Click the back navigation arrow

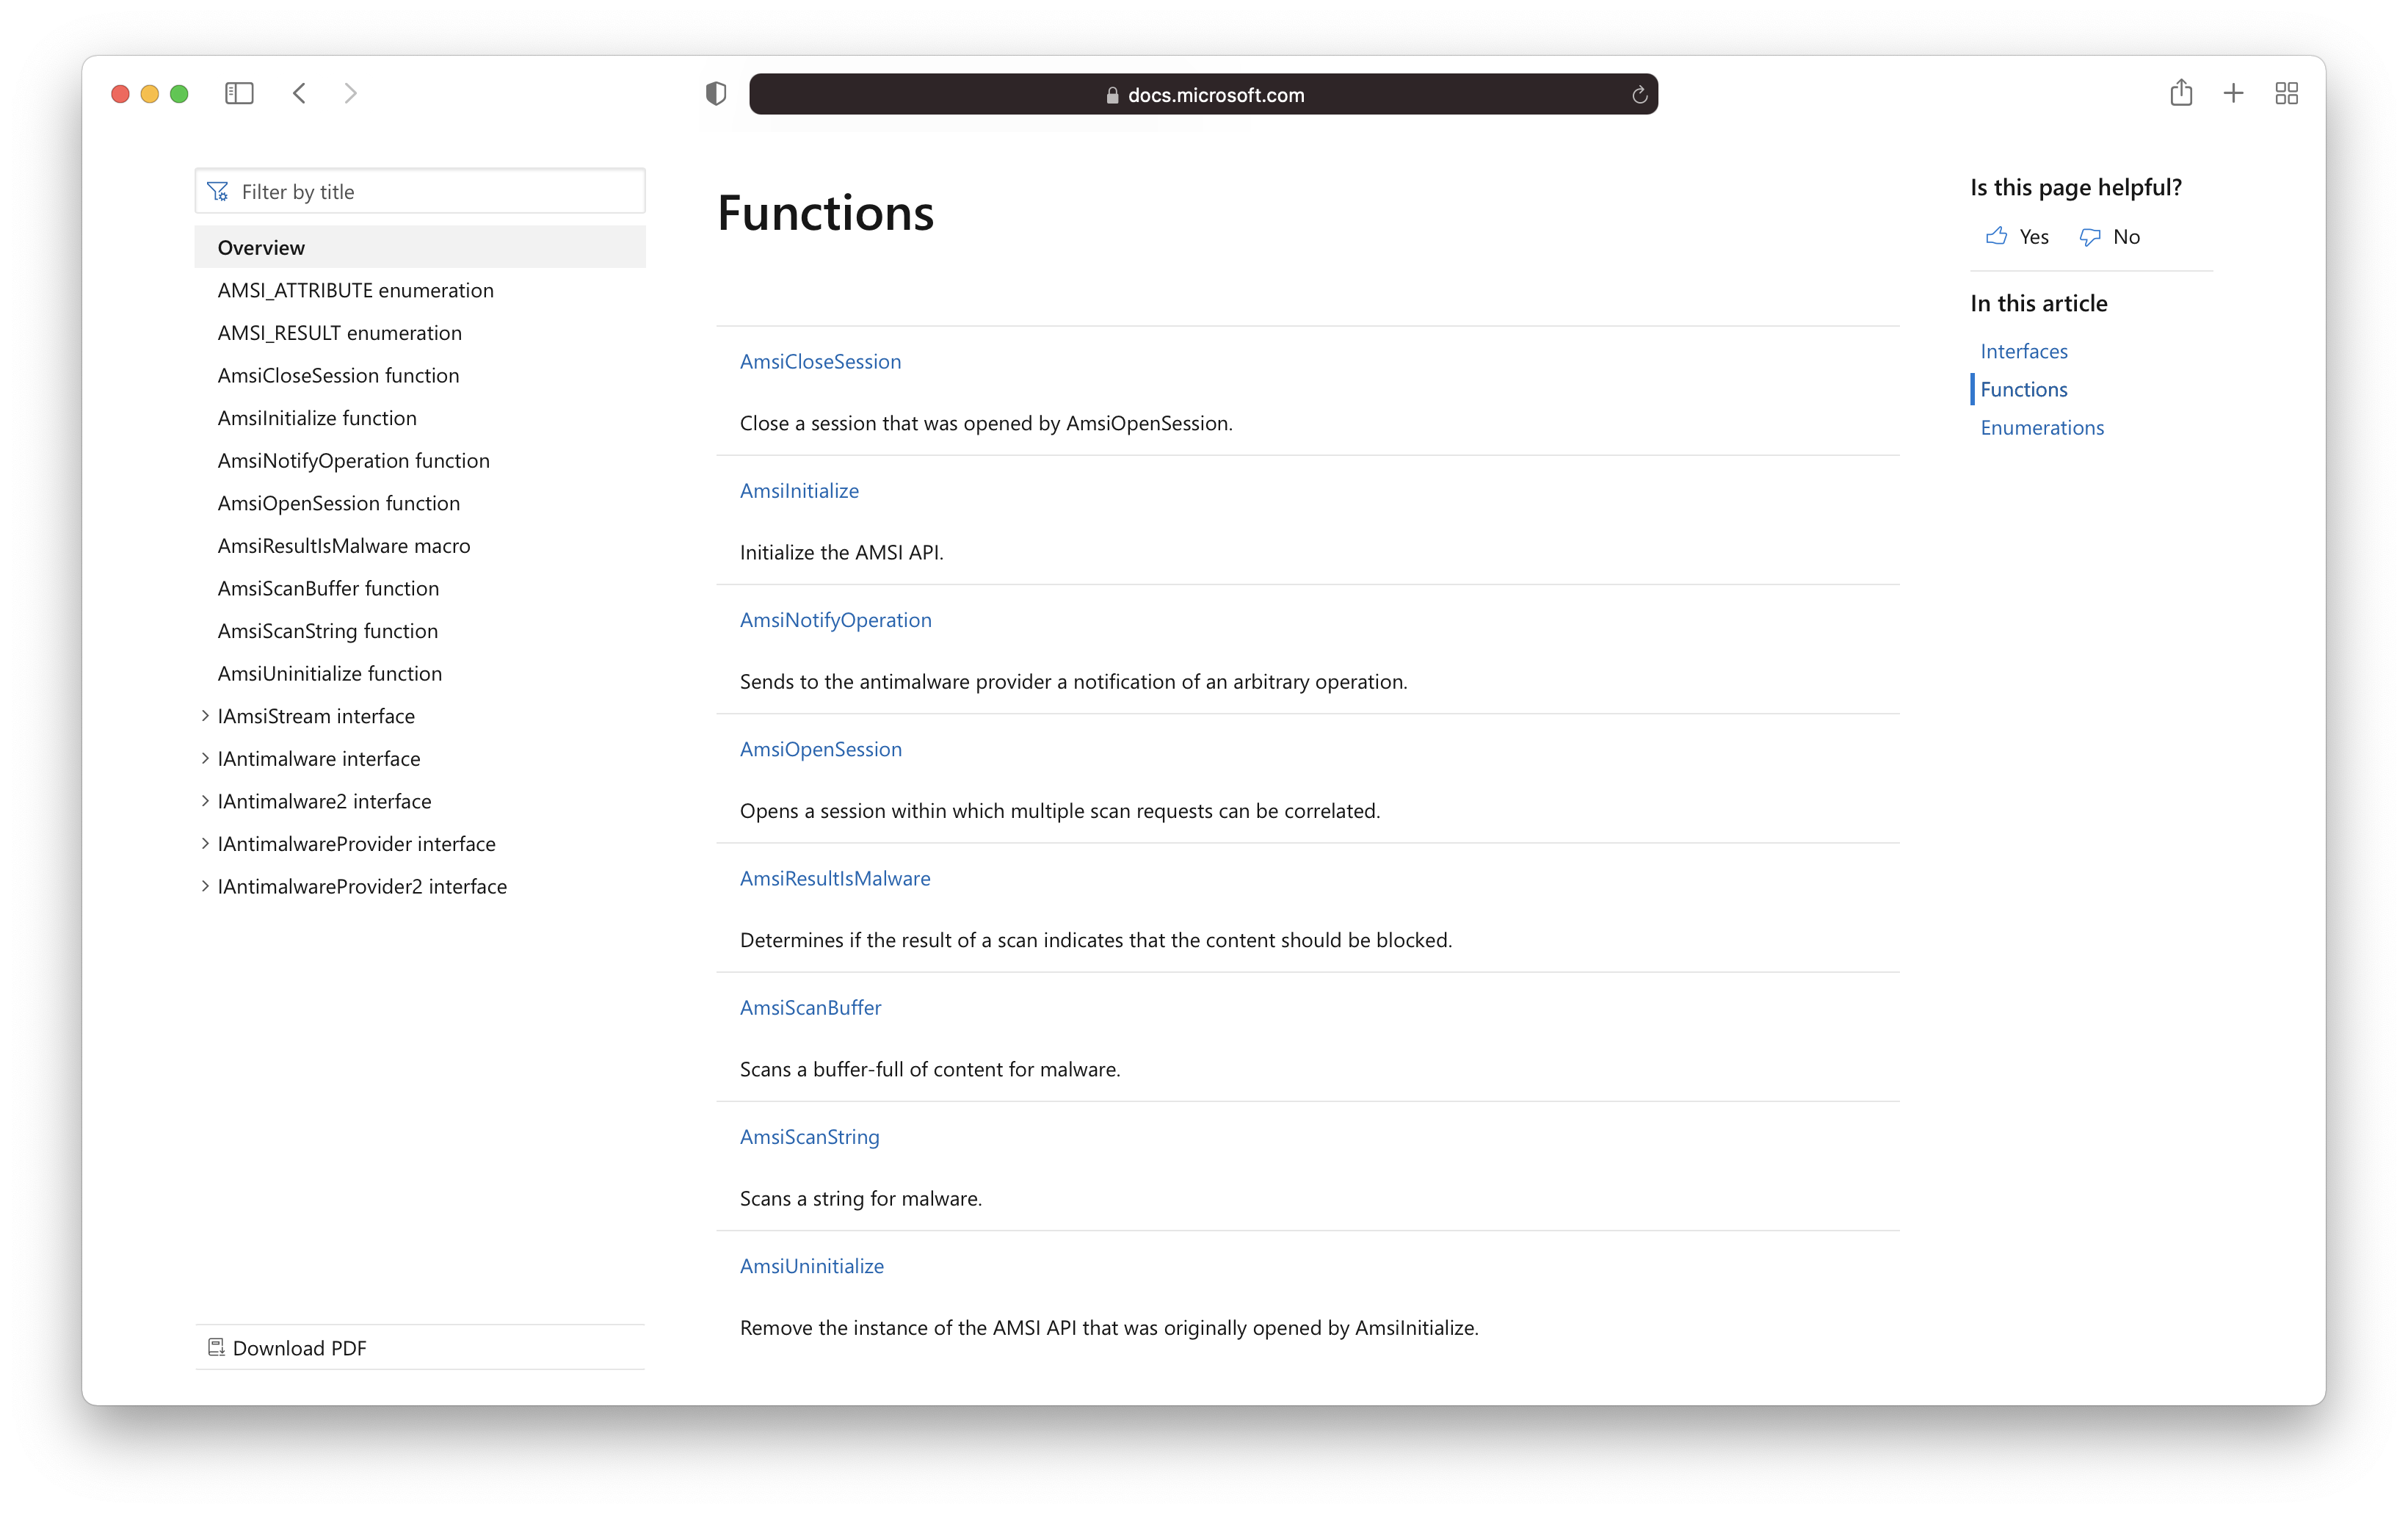[x=299, y=93]
